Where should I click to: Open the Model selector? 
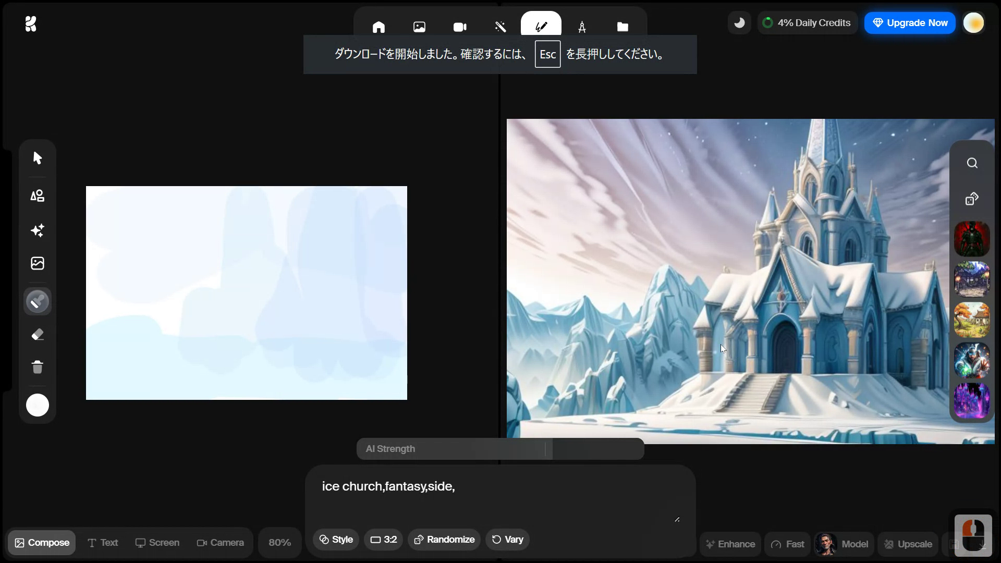click(843, 544)
